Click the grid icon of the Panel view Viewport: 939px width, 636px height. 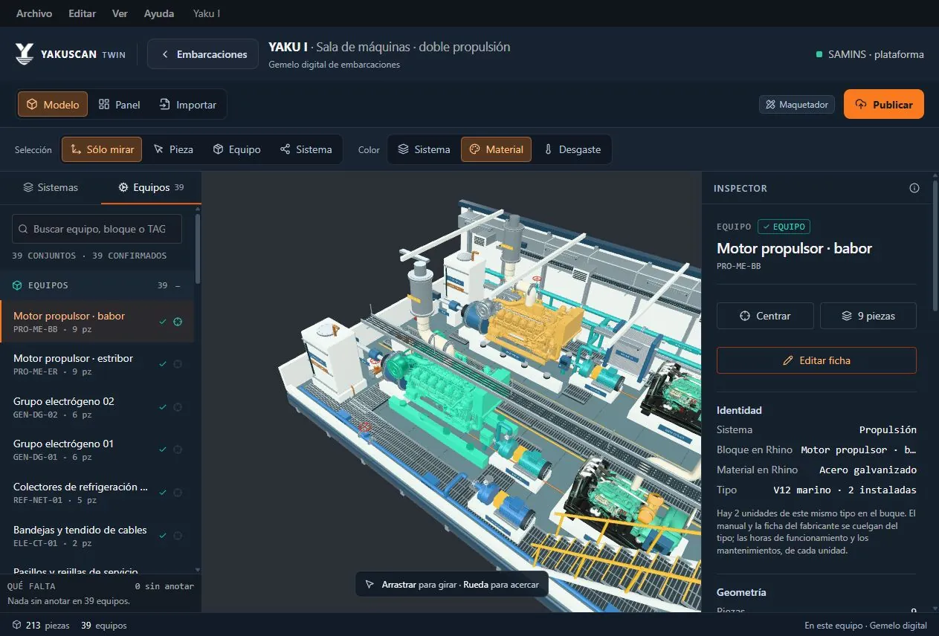[x=104, y=105]
